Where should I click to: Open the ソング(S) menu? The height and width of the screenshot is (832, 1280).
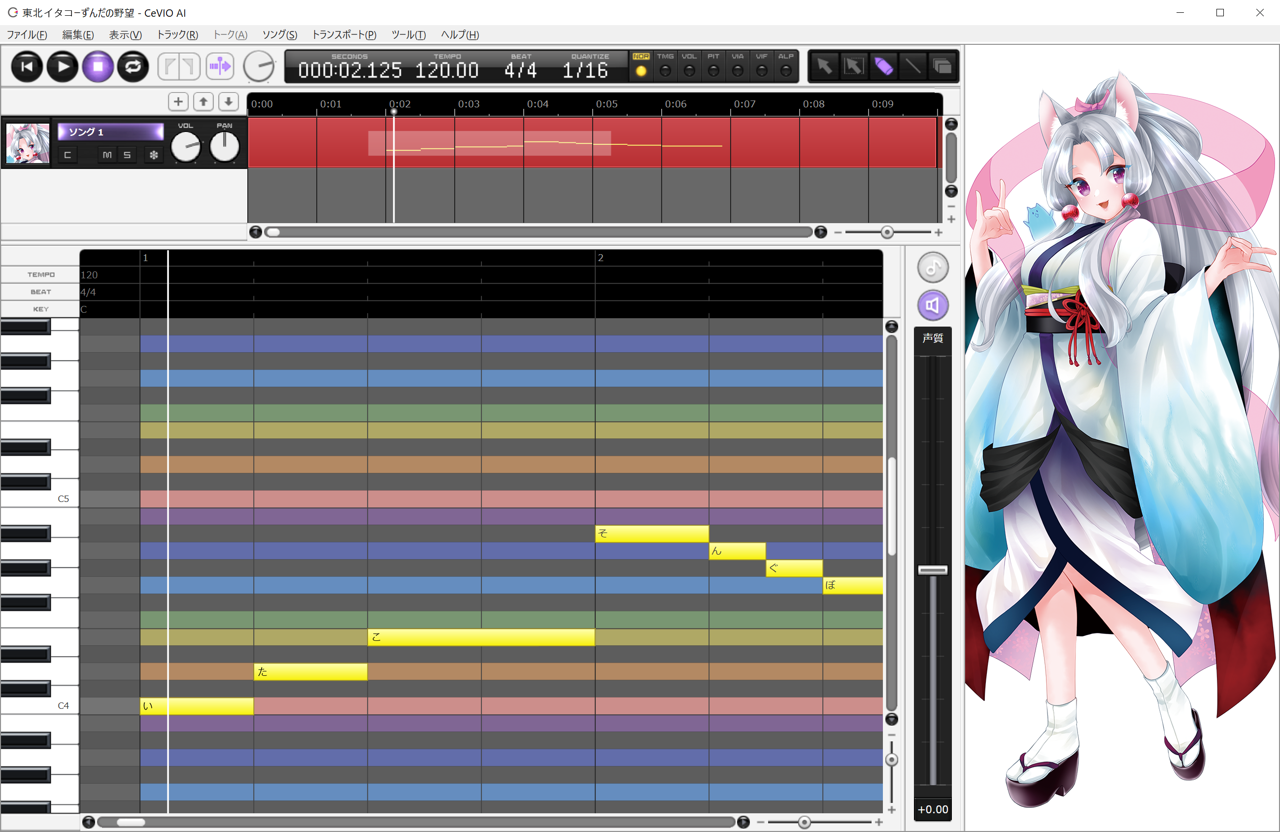pyautogui.click(x=280, y=35)
